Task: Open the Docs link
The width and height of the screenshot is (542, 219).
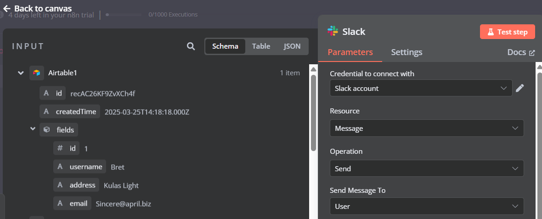Action: [x=521, y=52]
